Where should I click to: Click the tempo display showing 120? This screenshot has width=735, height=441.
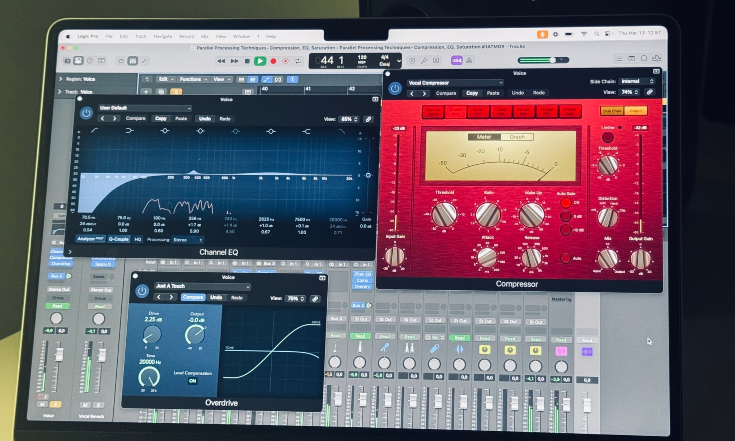point(362,58)
